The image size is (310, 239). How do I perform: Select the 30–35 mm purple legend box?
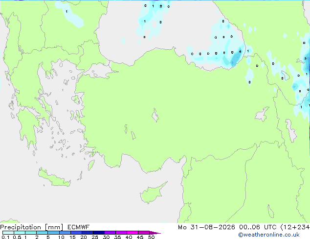110,233
